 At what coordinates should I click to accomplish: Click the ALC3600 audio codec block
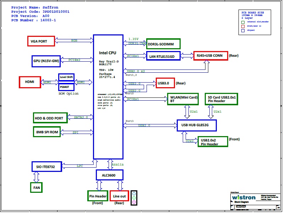pos(110,175)
